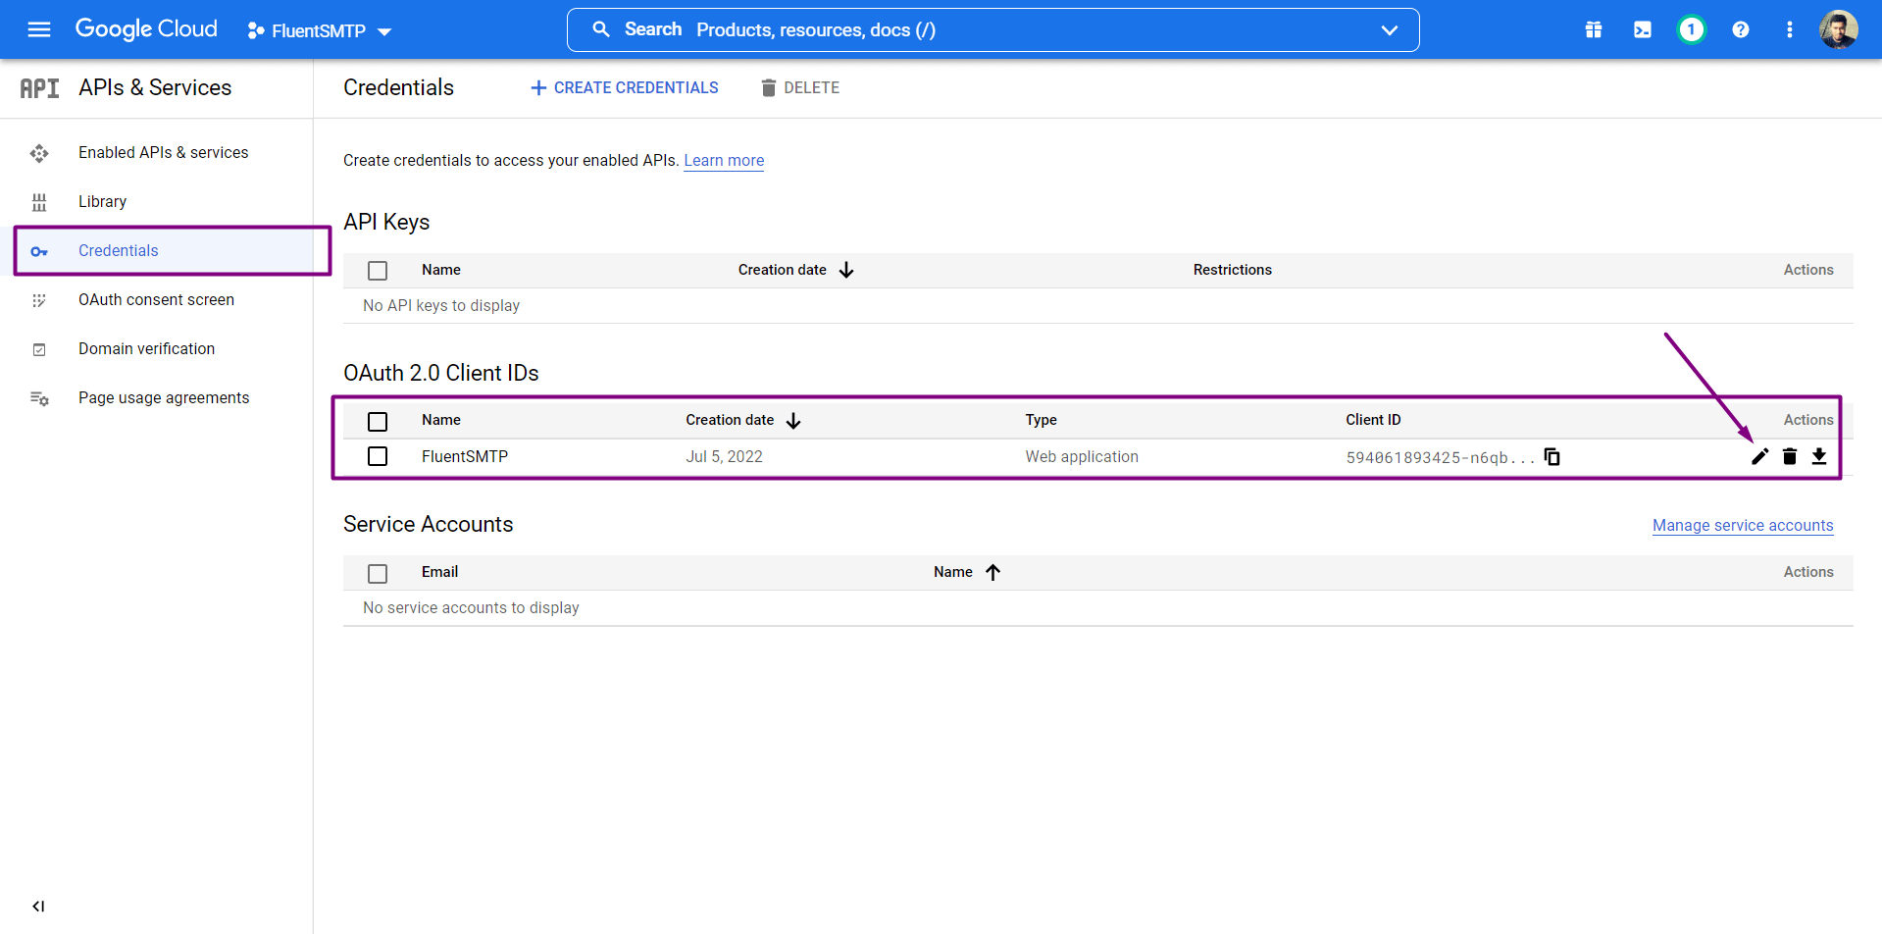This screenshot has width=1882, height=934.
Task: Click the search products and resources field
Action: click(992, 29)
